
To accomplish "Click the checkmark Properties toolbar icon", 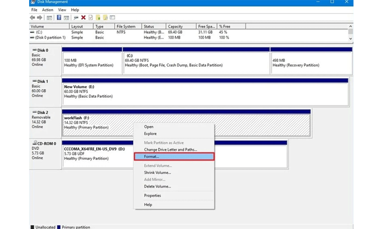I will 90,18.
